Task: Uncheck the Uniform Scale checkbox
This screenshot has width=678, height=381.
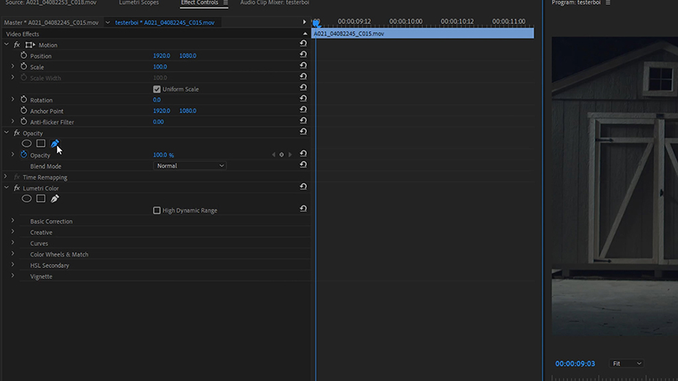Action: pos(156,89)
